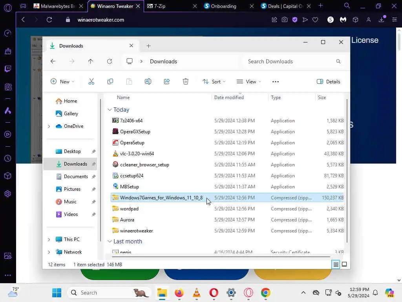Click the Windows Start button
This screenshot has height=302, width=402.
point(57,293)
